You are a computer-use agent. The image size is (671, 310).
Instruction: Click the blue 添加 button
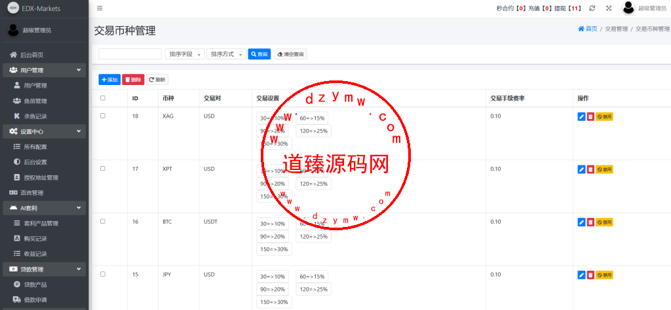(x=109, y=79)
